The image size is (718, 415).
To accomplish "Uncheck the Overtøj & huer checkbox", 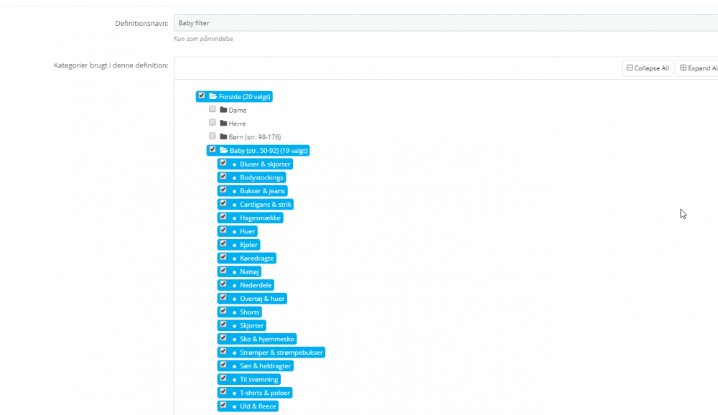I will (x=223, y=297).
